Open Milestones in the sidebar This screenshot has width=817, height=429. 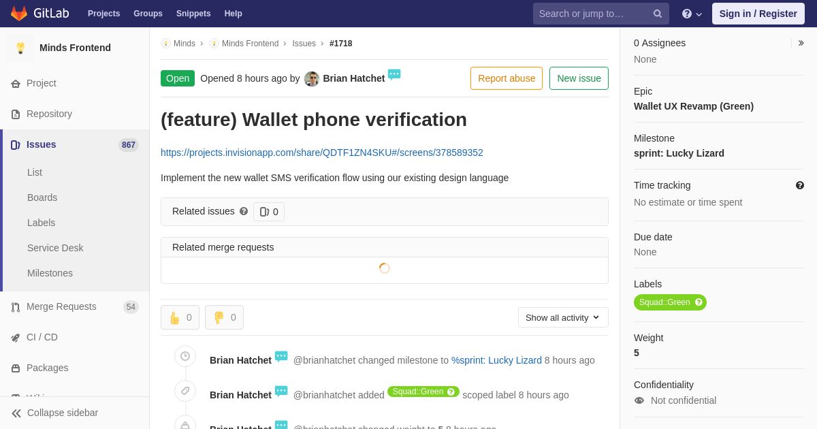[x=50, y=273]
